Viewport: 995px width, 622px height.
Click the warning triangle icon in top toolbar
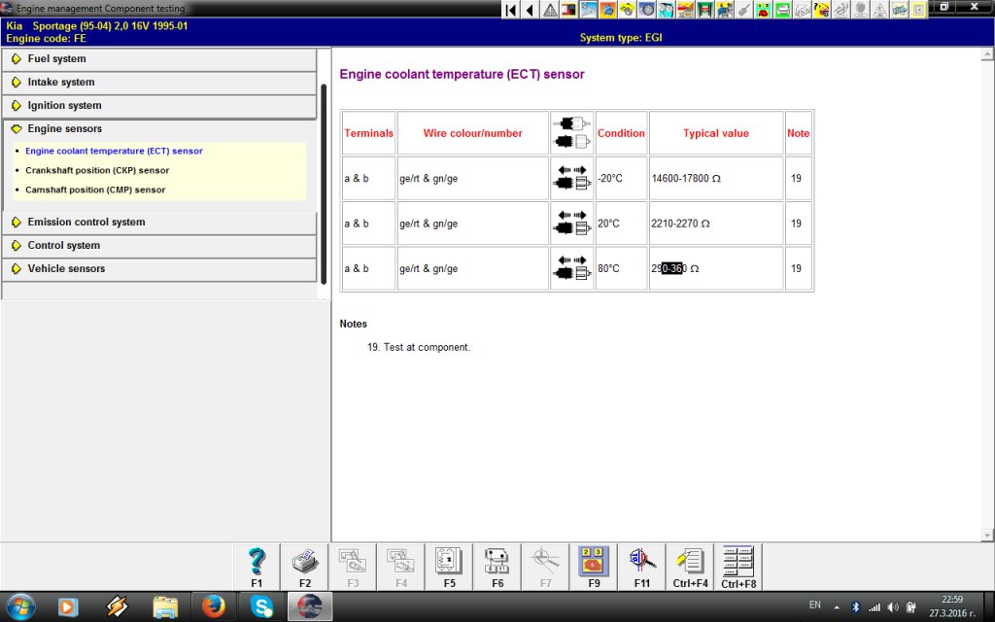[551, 10]
